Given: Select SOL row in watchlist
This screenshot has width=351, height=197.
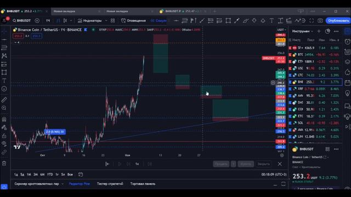Looking at the screenshot, I should [315, 123].
